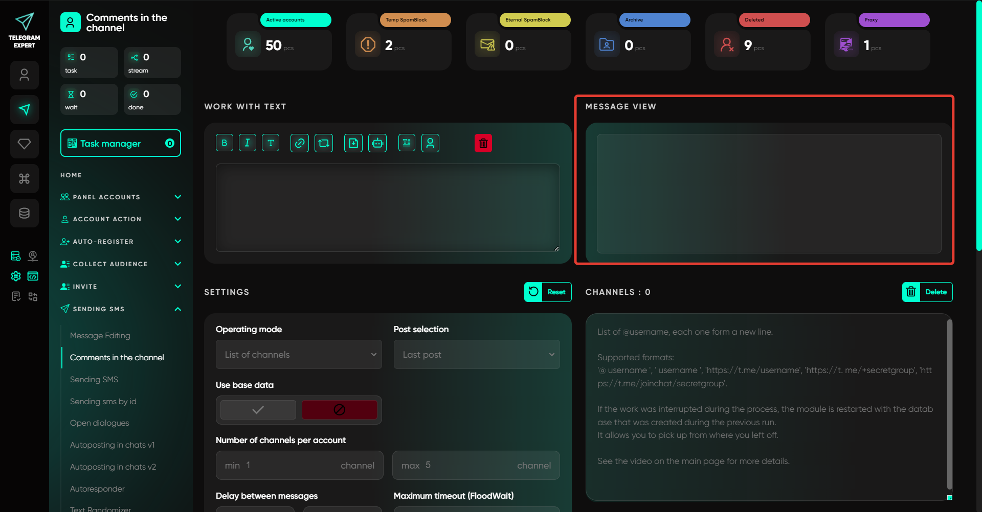Open the Task manager
Image resolution: width=982 pixels, height=512 pixels.
click(121, 144)
